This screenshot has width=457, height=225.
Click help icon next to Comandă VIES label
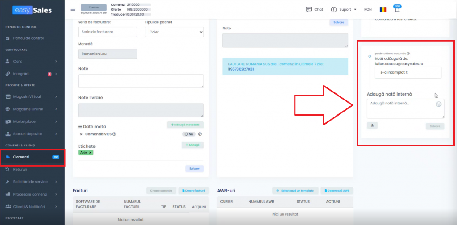click(114, 134)
